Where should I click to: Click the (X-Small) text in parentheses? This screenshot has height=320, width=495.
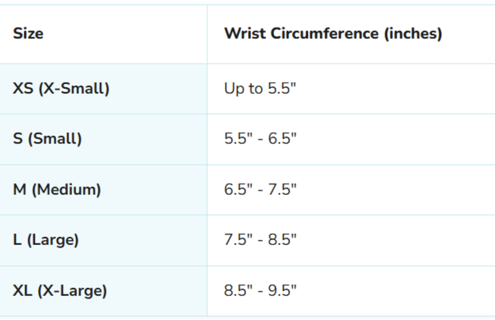click(x=74, y=89)
